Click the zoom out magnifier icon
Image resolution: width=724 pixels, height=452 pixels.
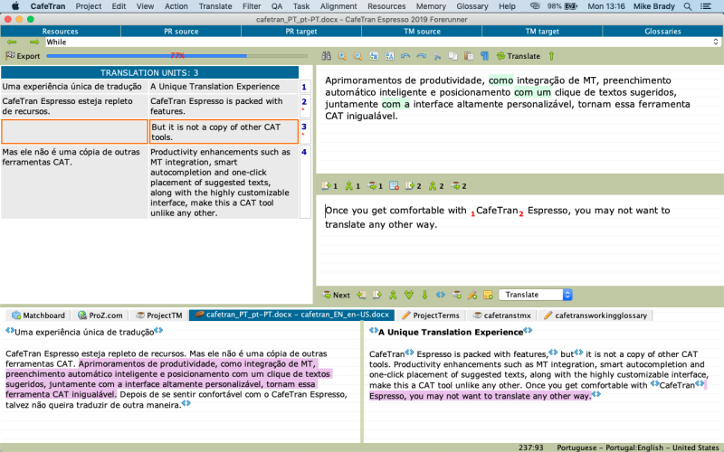(x=357, y=56)
